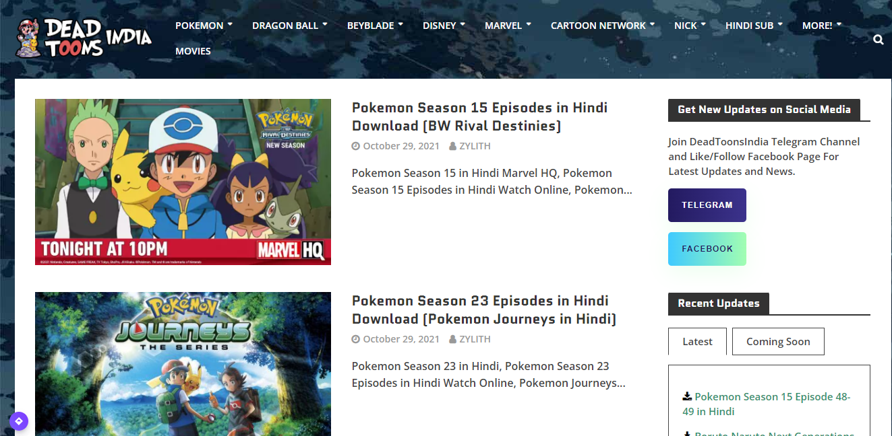The image size is (892, 436).
Task: Click the Recent Updates heading
Action: tap(719, 303)
